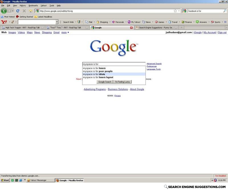The image size is (228, 190).
Task: Open Gmail link
Action: coord(56,32)
